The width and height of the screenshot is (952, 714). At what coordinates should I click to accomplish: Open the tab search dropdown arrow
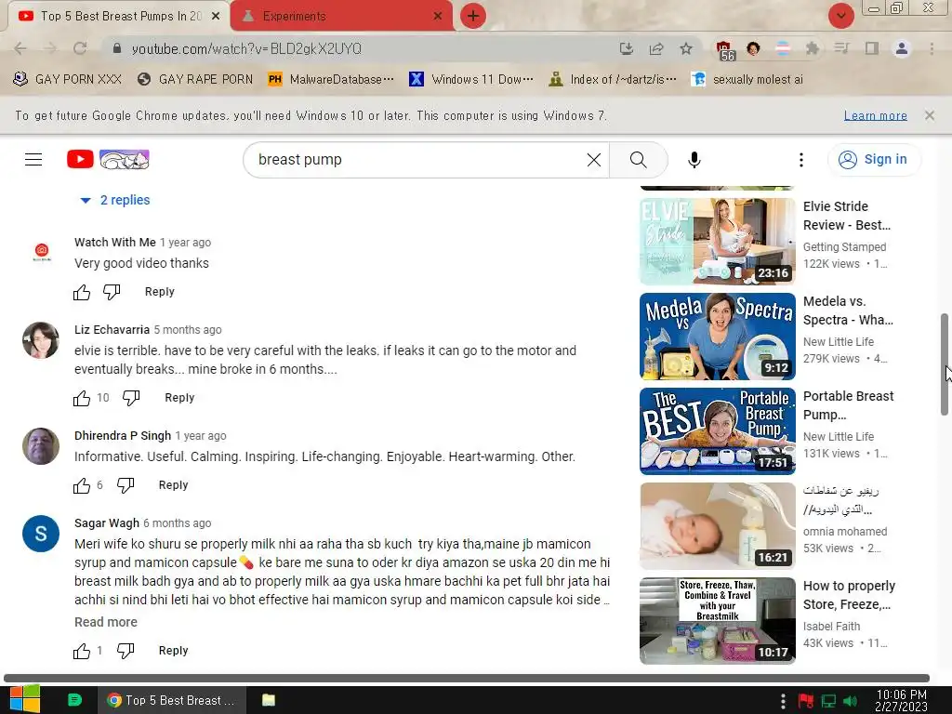point(841,16)
